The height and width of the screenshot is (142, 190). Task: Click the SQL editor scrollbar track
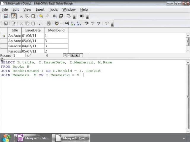click(188, 97)
